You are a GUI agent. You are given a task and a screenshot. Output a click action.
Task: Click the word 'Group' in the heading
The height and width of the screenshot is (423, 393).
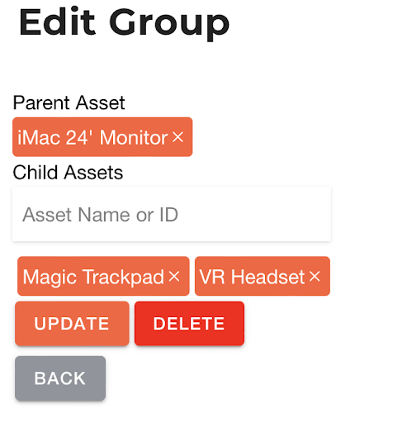(x=169, y=24)
